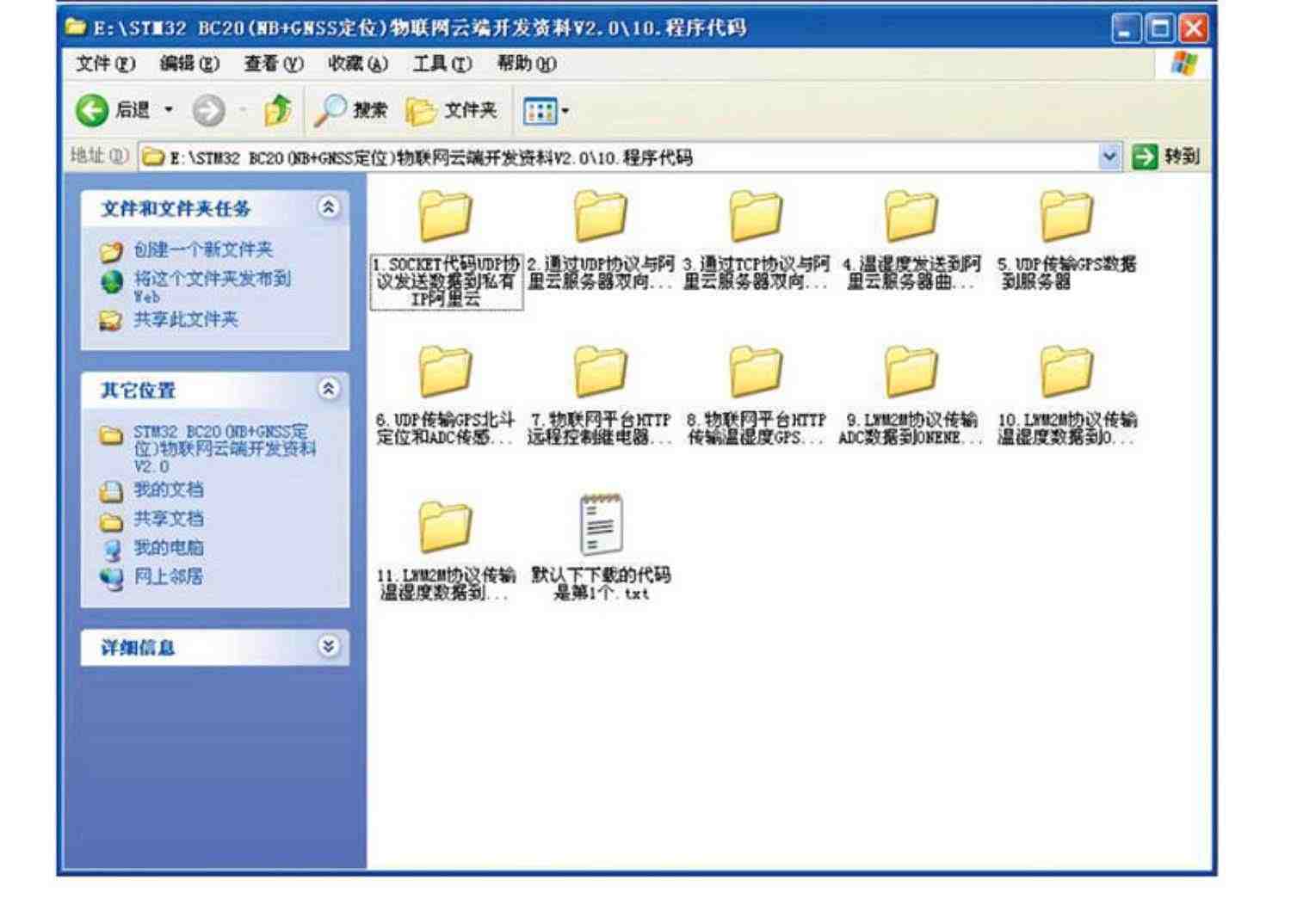This screenshot has width=1291, height=911.
Task: Click the 我的电脑 computer icon
Action: pos(112,549)
